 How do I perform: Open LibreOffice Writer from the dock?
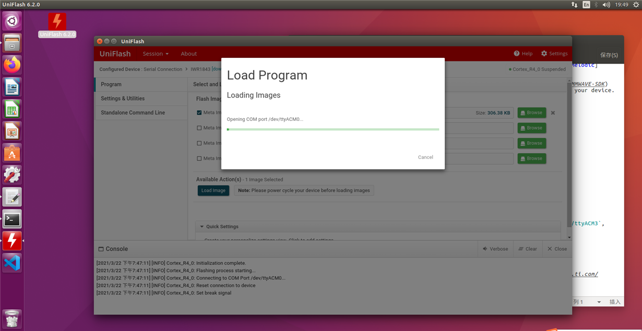[12, 87]
